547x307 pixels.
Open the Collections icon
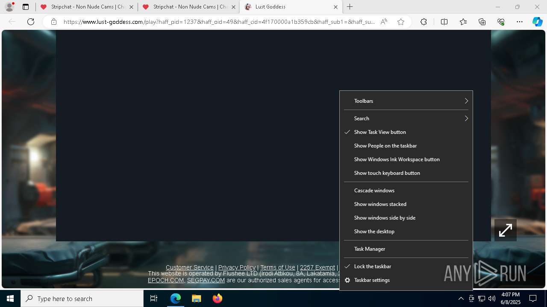482,22
